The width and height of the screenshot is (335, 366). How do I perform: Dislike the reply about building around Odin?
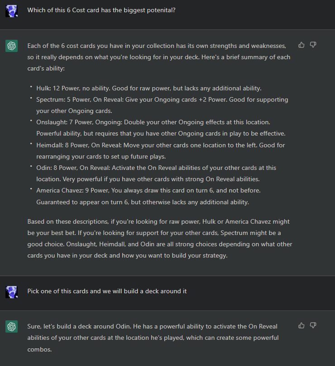[x=313, y=325]
